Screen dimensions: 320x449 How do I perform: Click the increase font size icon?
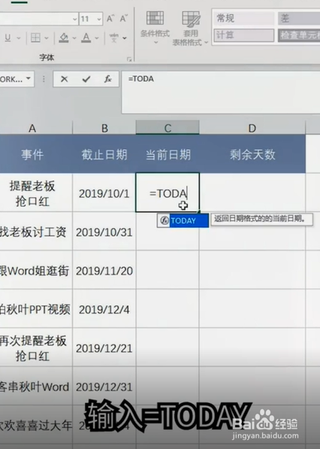pyautogui.click(x=110, y=19)
